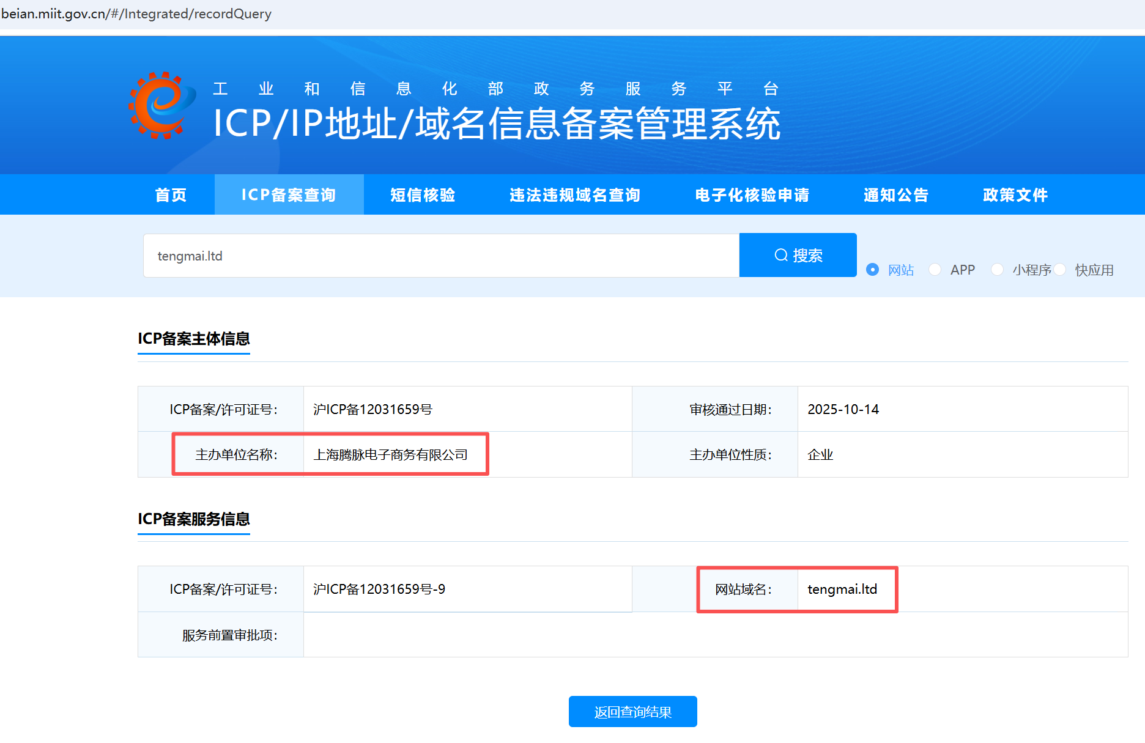The height and width of the screenshot is (743, 1145).
Task: Switch to ICP备案查询 tab
Action: (289, 195)
